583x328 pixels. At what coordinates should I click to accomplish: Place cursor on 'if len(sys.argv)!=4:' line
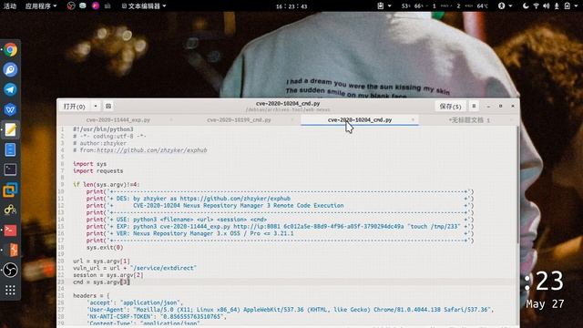(106, 184)
